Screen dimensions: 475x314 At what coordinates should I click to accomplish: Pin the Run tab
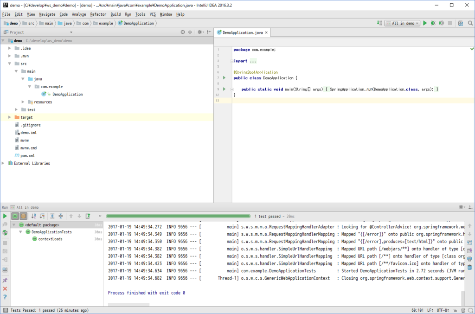(x=5, y=281)
